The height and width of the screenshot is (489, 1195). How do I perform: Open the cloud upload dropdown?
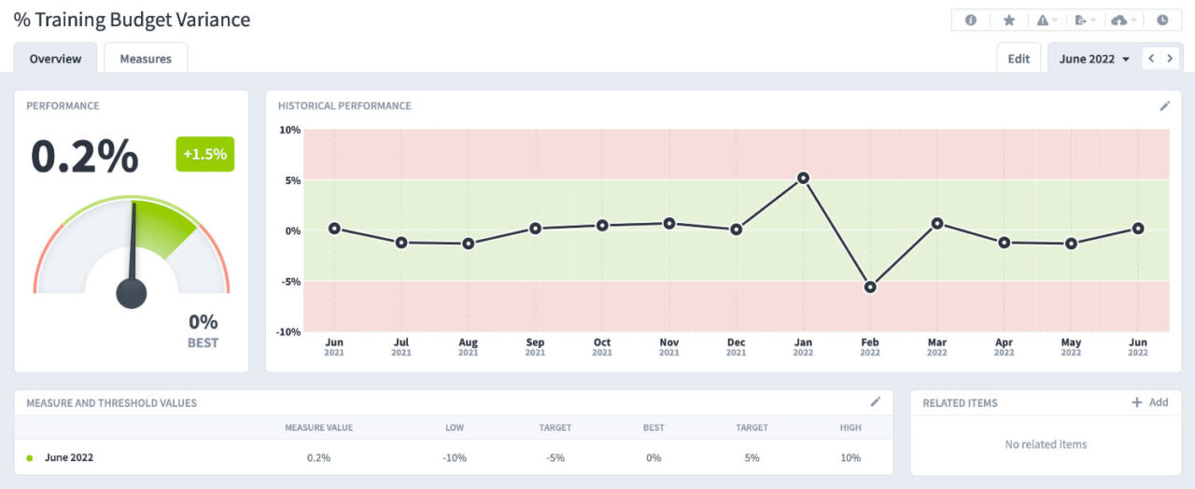pos(1124,20)
